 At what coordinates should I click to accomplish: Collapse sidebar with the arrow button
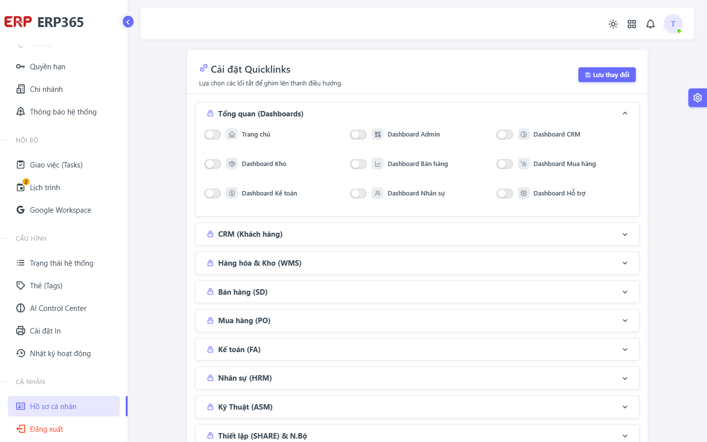[x=128, y=22]
